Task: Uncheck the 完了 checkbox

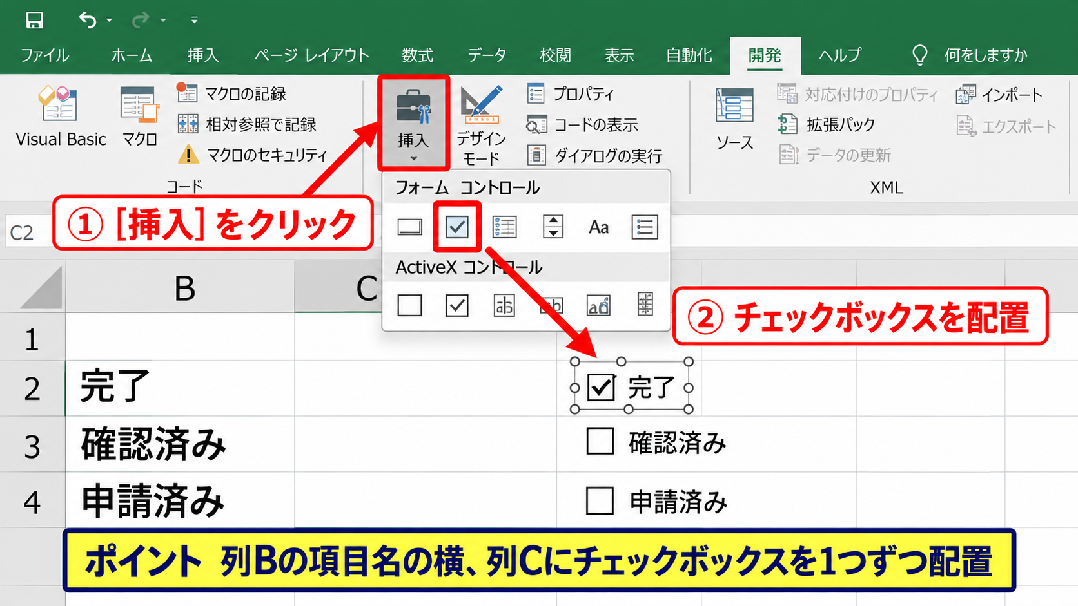Action: [x=601, y=388]
